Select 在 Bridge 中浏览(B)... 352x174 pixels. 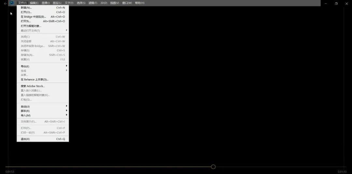[x=33, y=17]
